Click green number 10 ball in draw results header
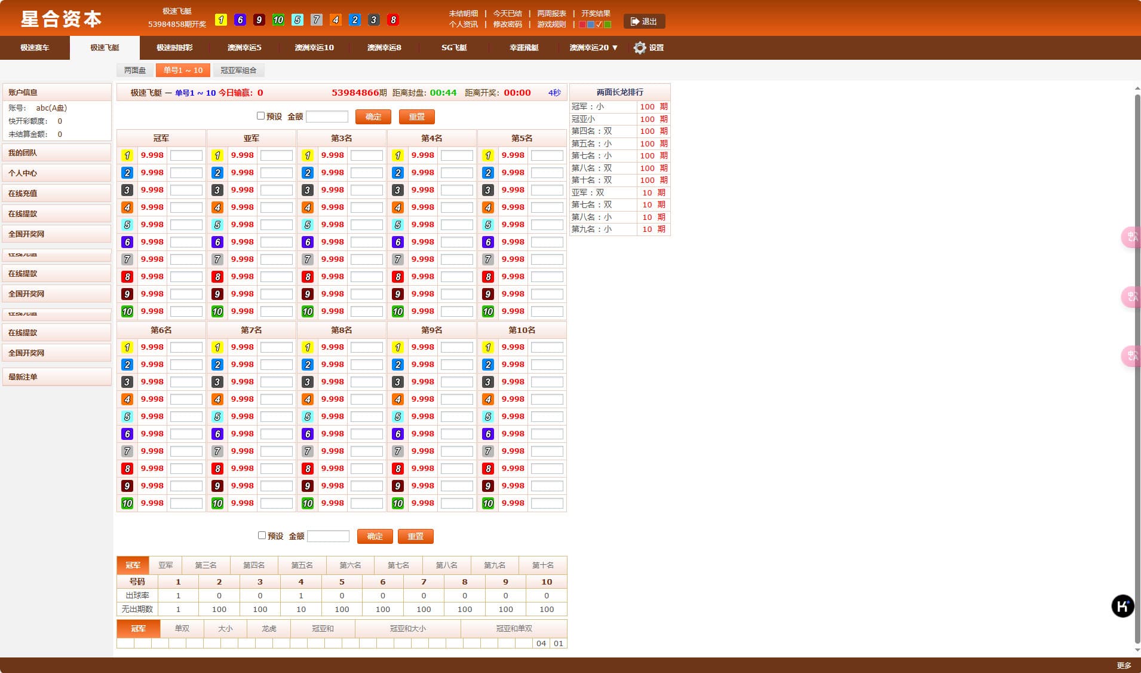Viewport: 1141px width, 673px height. (x=278, y=20)
